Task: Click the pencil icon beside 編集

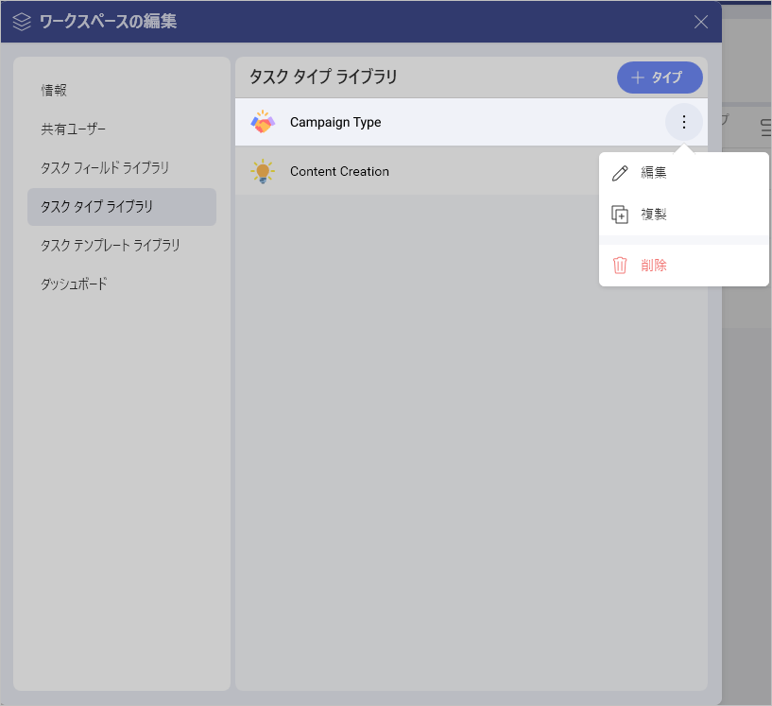Action: pos(620,173)
